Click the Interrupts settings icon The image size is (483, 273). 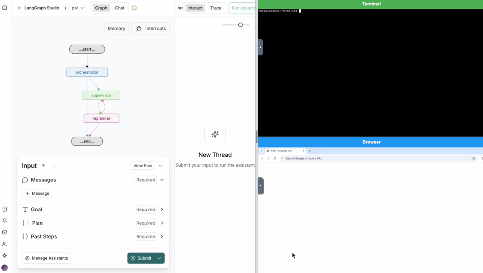(138, 28)
